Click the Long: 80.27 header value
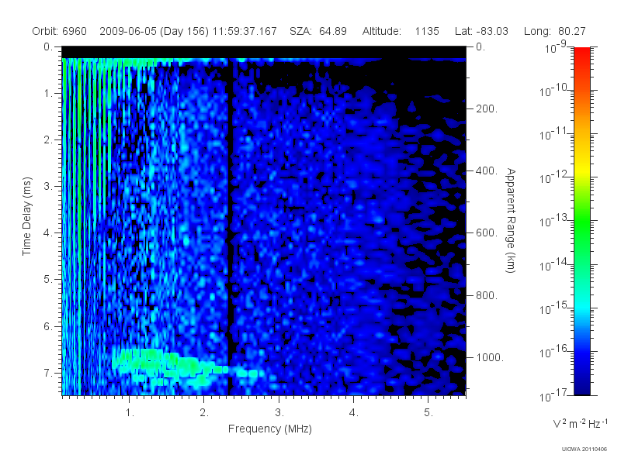This screenshot has height=465, width=621. tap(554, 31)
